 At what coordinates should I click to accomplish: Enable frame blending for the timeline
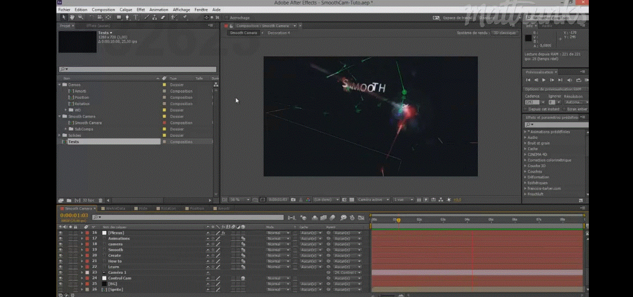tap(323, 217)
